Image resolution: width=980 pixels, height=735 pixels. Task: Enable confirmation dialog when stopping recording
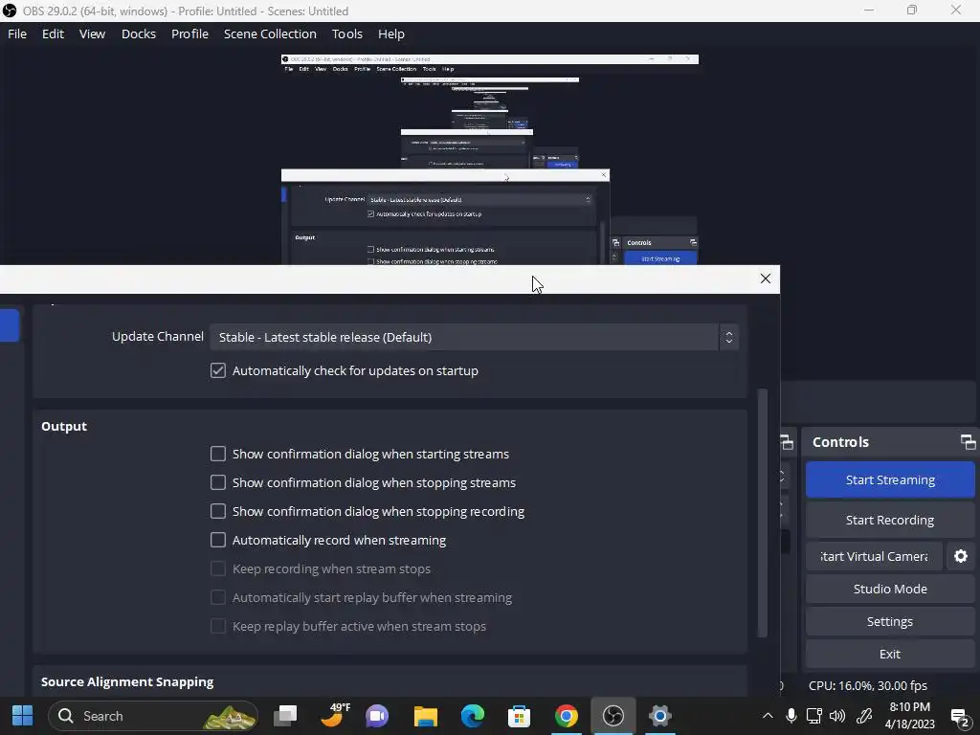coord(217,511)
